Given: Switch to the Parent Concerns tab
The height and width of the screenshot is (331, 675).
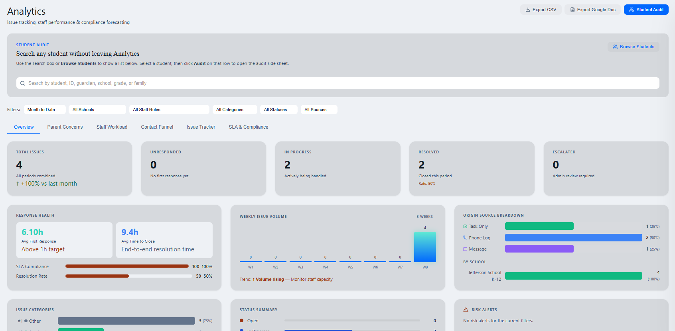Looking at the screenshot, I should (65, 127).
